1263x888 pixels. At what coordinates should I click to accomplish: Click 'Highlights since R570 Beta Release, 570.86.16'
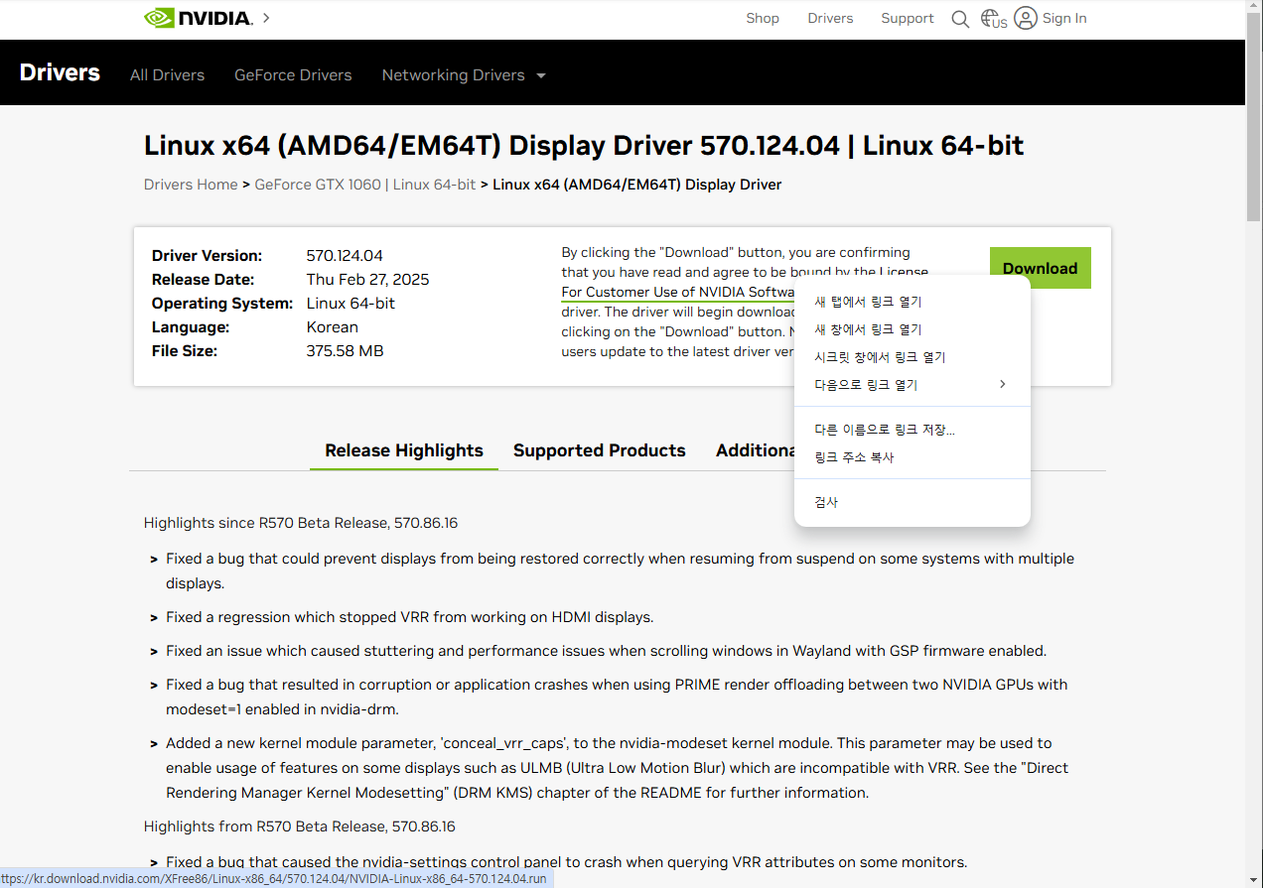pyautogui.click(x=301, y=523)
